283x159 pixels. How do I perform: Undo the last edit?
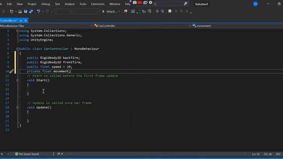pyautogui.click(x=38, y=11)
